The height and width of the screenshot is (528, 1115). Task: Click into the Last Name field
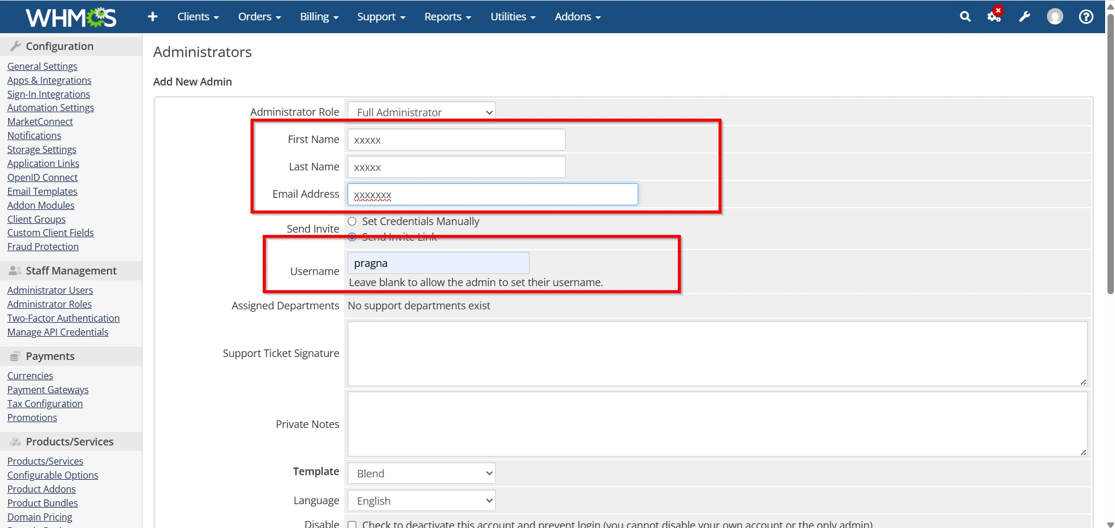(x=456, y=167)
